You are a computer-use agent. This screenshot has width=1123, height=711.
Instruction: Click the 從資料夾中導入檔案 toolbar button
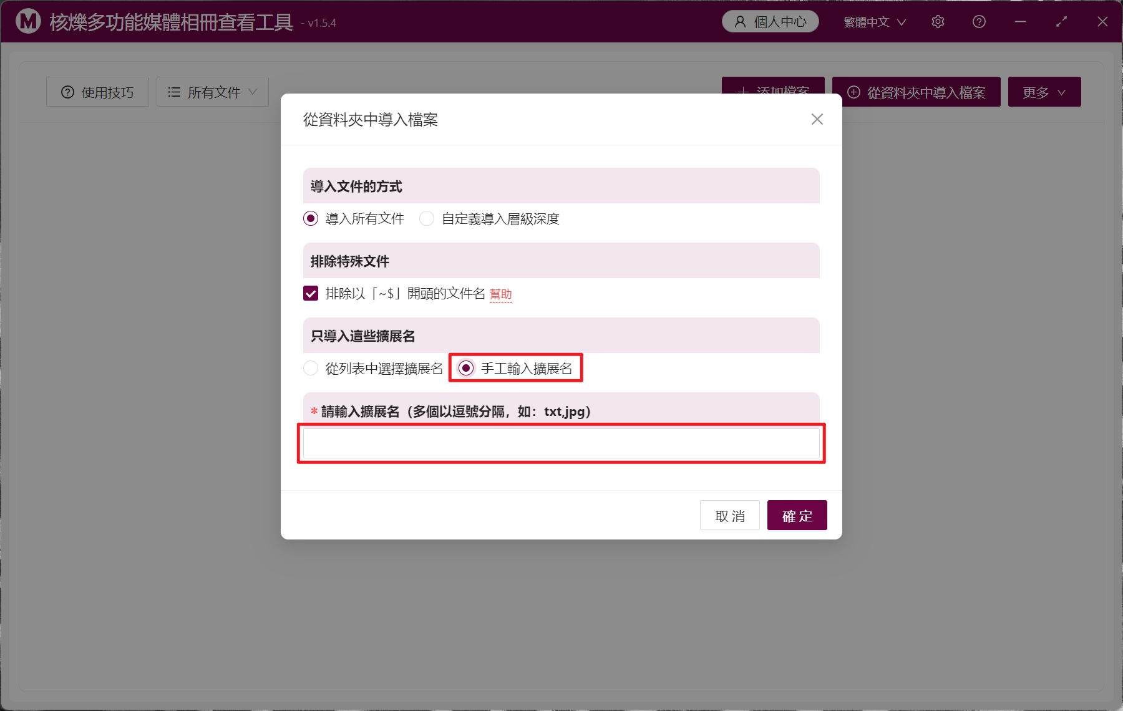(x=916, y=92)
